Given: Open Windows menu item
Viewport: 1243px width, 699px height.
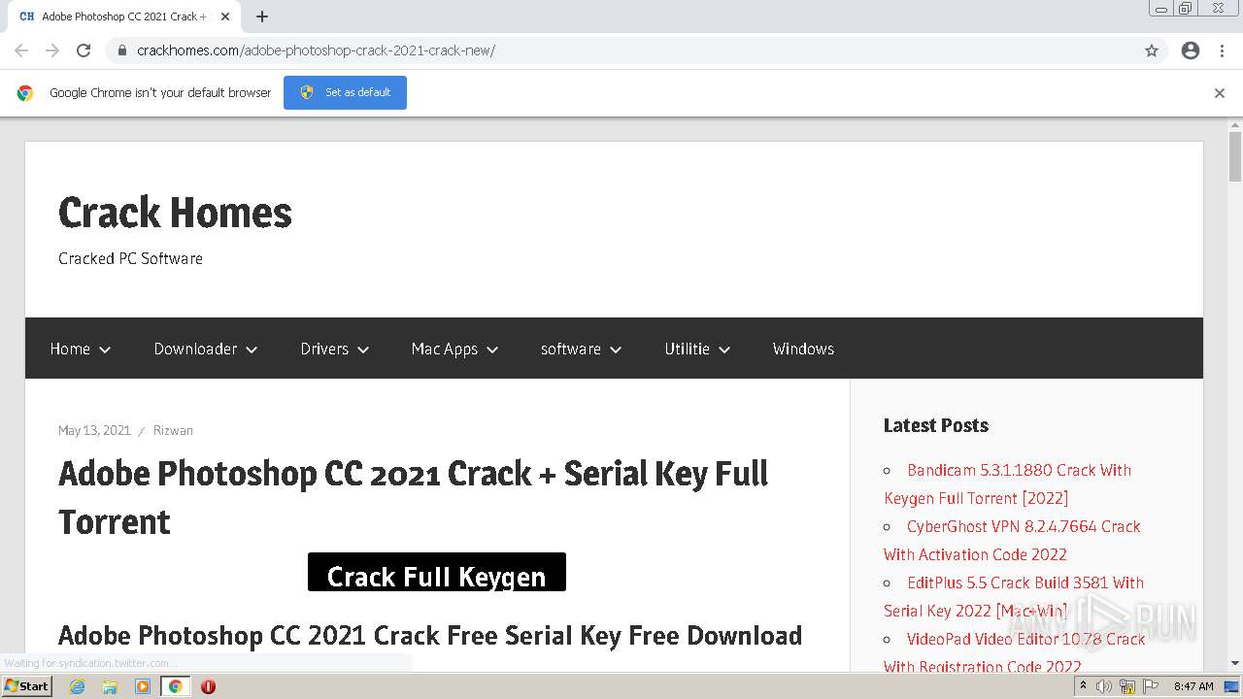Looking at the screenshot, I should coord(803,349).
